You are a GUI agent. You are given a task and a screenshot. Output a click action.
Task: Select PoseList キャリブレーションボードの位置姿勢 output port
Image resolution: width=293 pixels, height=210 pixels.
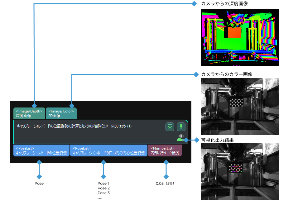tap(41, 150)
